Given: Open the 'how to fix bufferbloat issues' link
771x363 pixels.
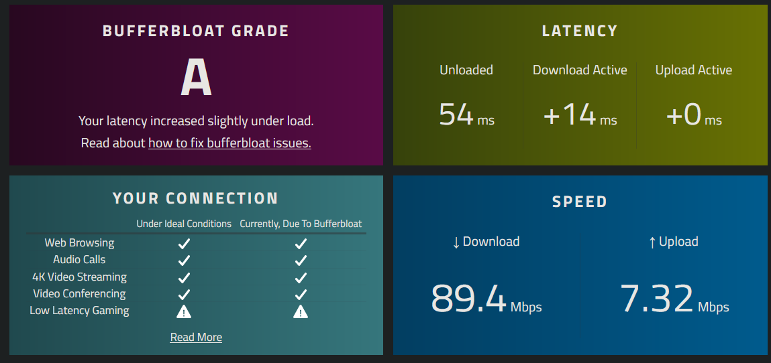Looking at the screenshot, I should [x=229, y=143].
